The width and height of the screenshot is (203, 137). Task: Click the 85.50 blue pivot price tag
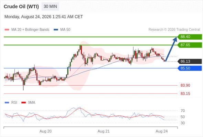190,68
